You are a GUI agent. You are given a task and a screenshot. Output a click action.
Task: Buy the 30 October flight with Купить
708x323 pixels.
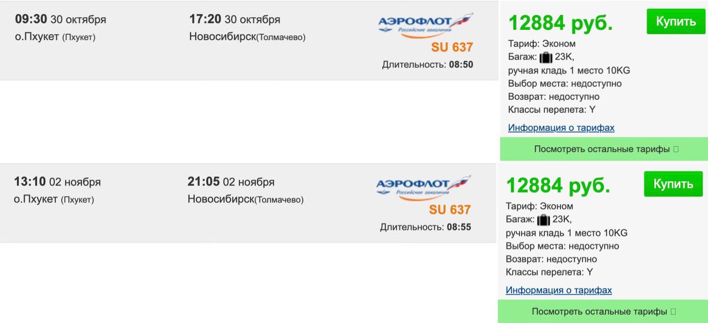coord(675,22)
